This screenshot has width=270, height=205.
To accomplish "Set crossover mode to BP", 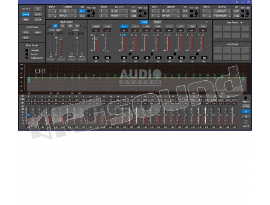I will click(70, 26).
